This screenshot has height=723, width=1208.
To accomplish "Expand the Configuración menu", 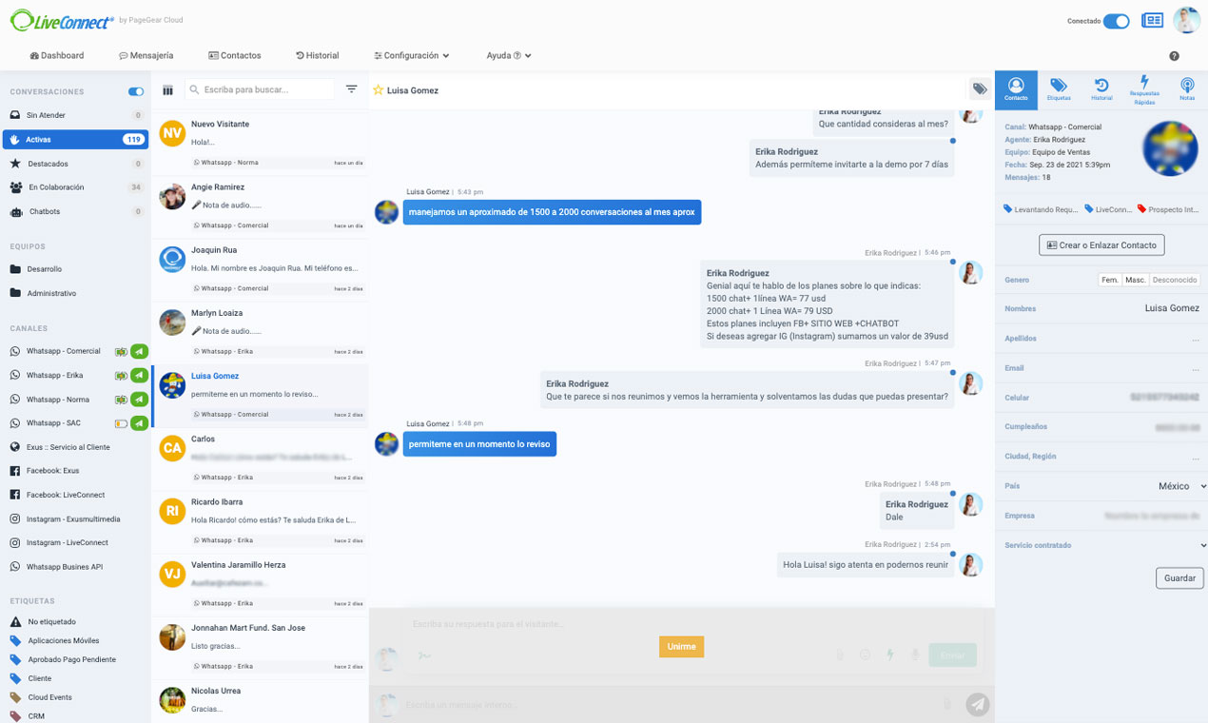I will point(412,56).
